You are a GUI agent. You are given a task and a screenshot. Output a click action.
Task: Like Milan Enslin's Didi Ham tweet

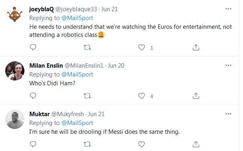click(142, 96)
